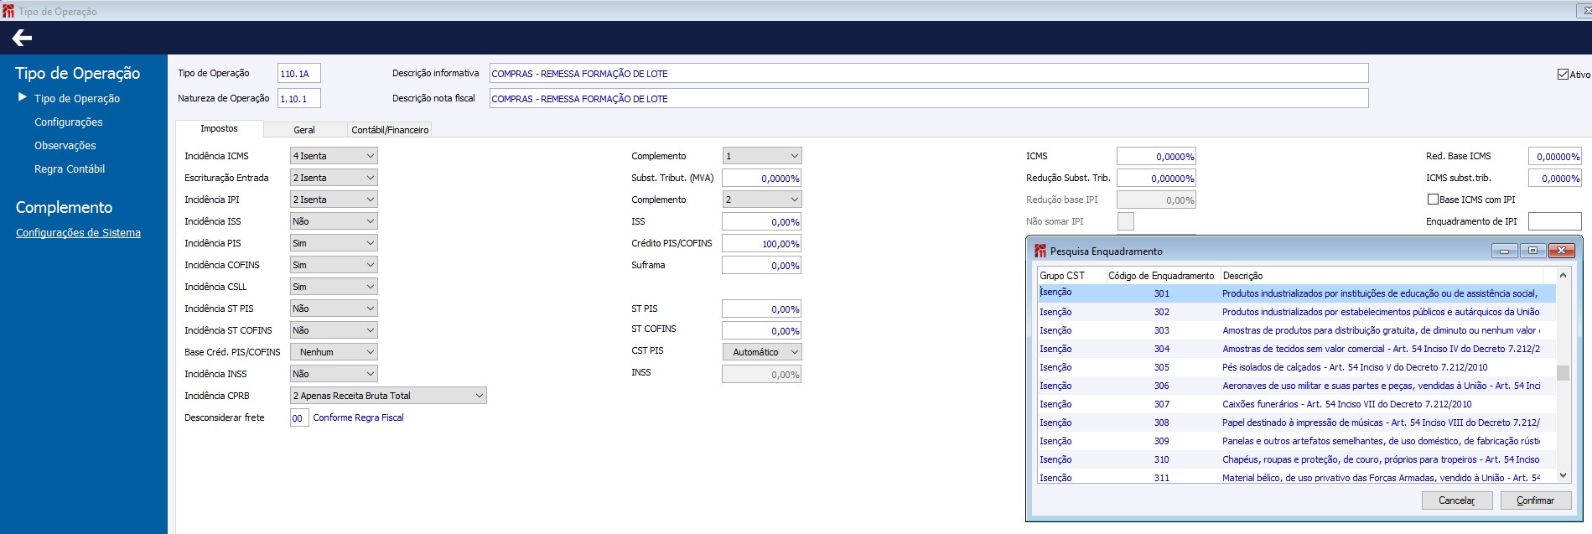Open Observações in the sidebar
Viewport: 1592px width, 534px height.
click(x=65, y=145)
